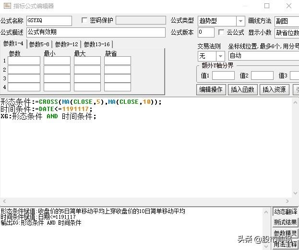Click row 3 参数 name field

coord(24,78)
